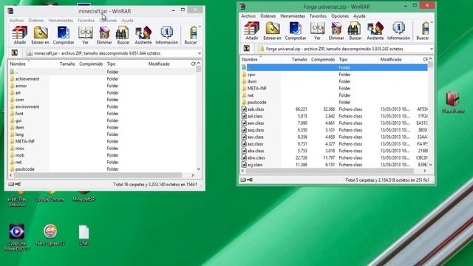Viewport: 473px width, 266px height.
Task: Select avast! Free Antivirus desktop shortcut
Action: pos(16,199)
